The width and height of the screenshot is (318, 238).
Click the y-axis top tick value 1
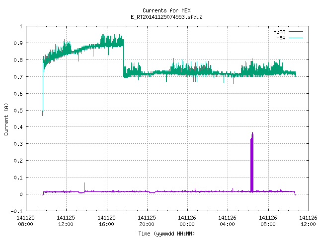tap(21, 26)
